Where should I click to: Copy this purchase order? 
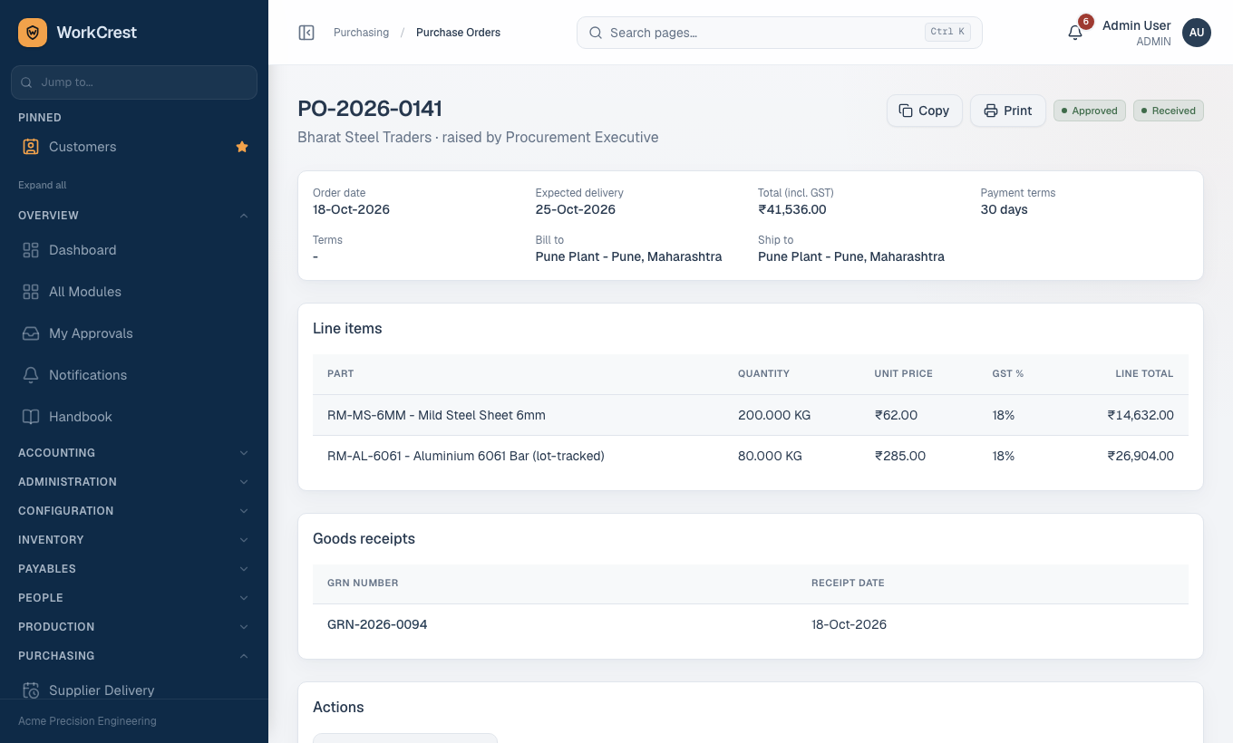tap(924, 111)
